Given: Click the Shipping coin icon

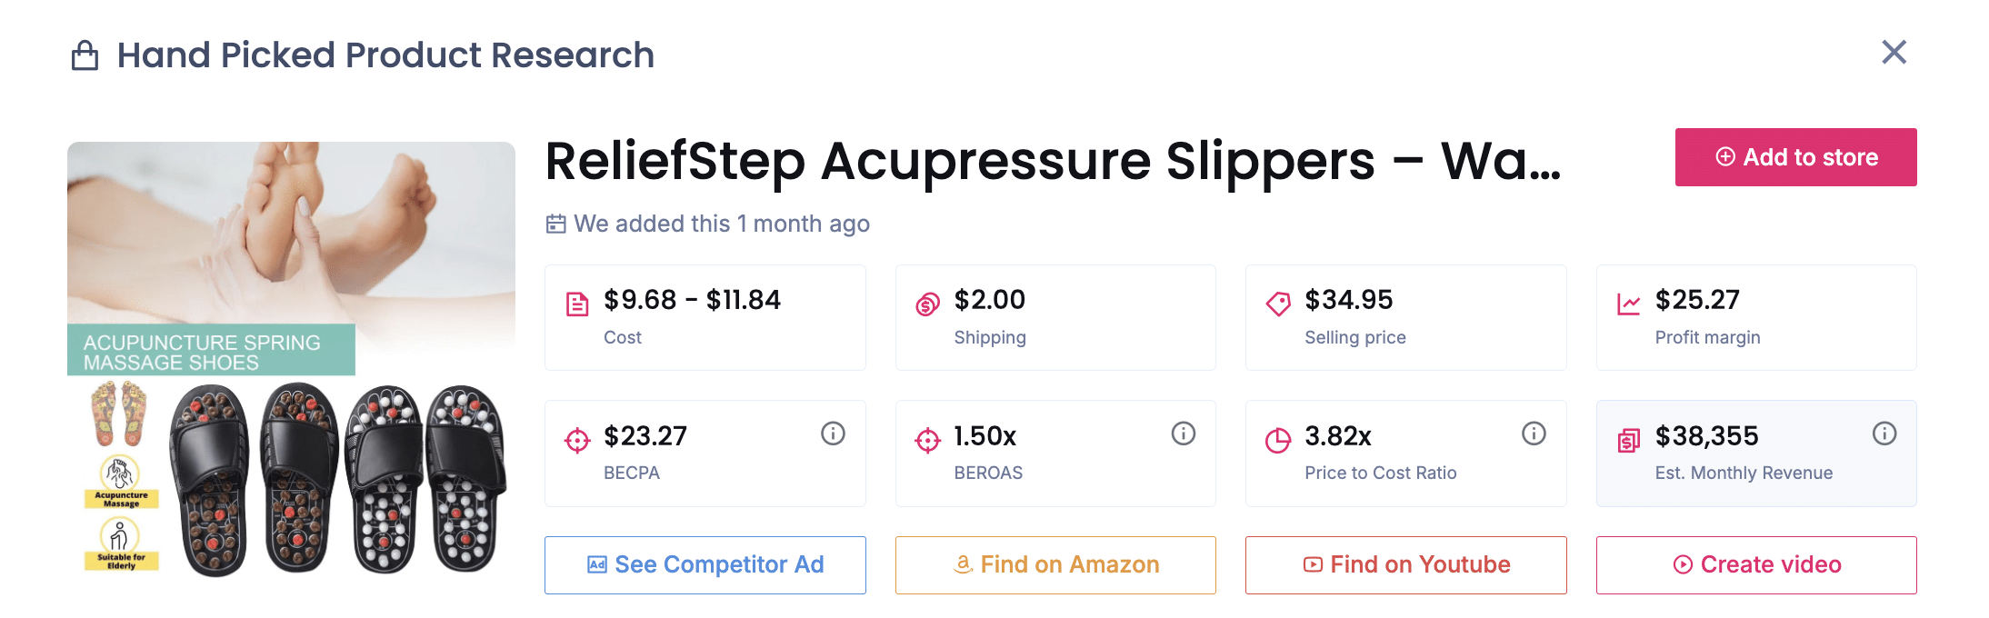Looking at the screenshot, I should coord(927,304).
